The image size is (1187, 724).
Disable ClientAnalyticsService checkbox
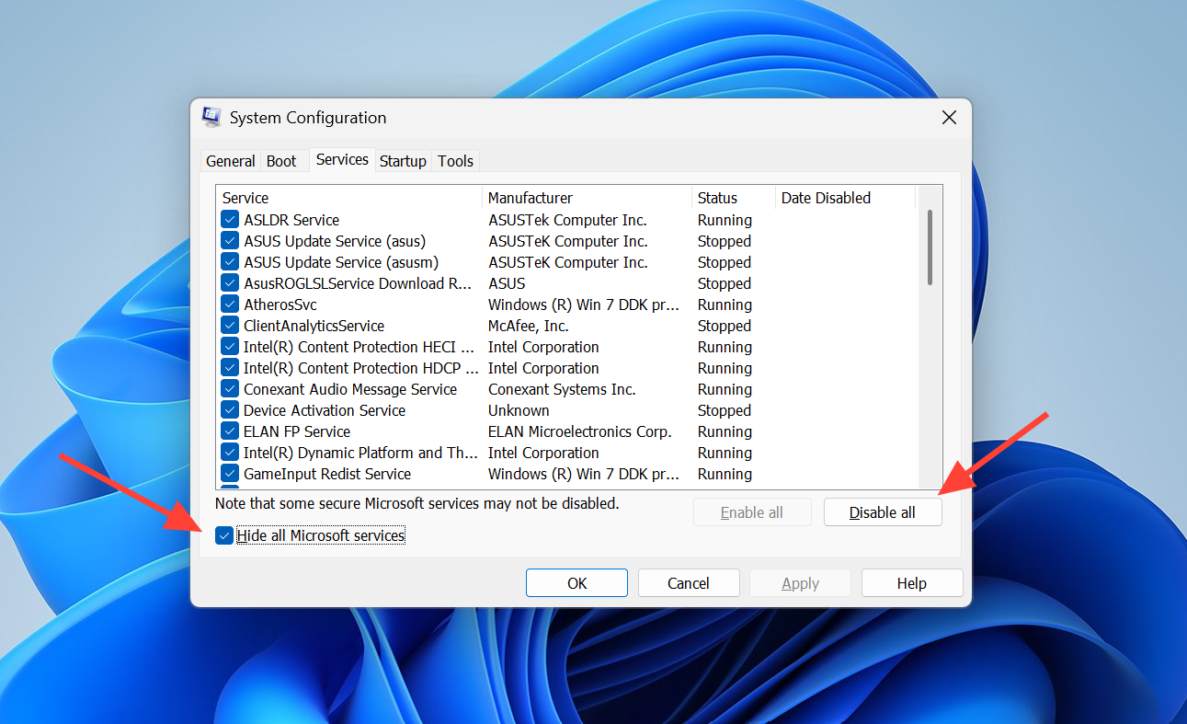coord(230,326)
